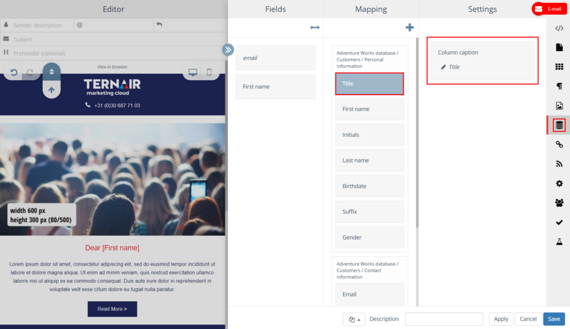Open the RSS feed icon in sidebar
The width and height of the screenshot is (570, 329).
click(x=559, y=164)
